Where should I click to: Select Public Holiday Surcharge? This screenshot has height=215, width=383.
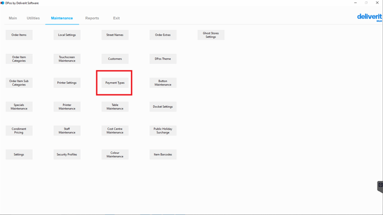pyautogui.click(x=163, y=131)
